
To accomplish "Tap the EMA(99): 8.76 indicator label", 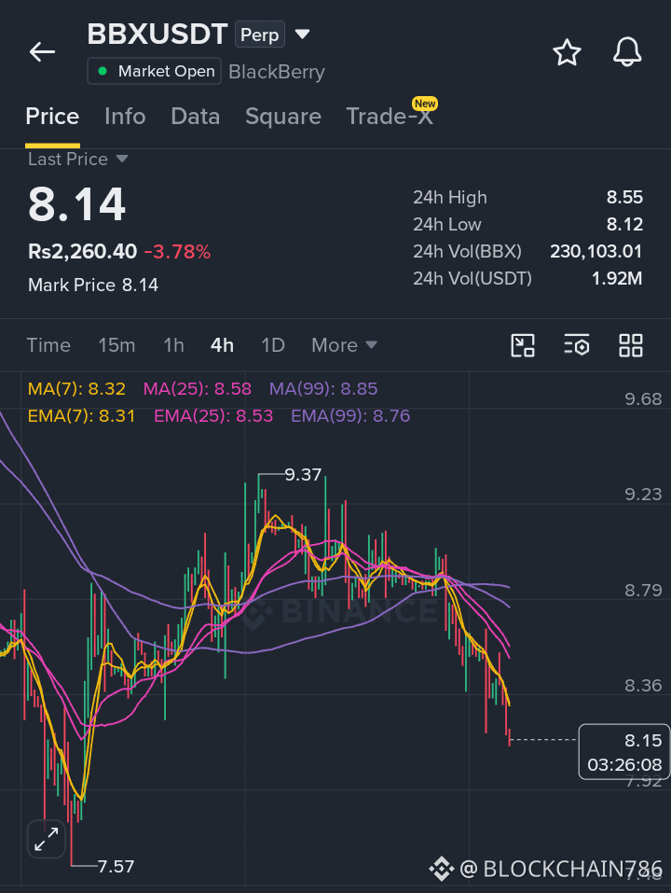I will (350, 416).
